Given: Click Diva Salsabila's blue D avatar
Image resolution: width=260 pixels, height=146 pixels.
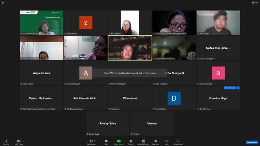Looking at the screenshot, I should pyautogui.click(x=174, y=98).
